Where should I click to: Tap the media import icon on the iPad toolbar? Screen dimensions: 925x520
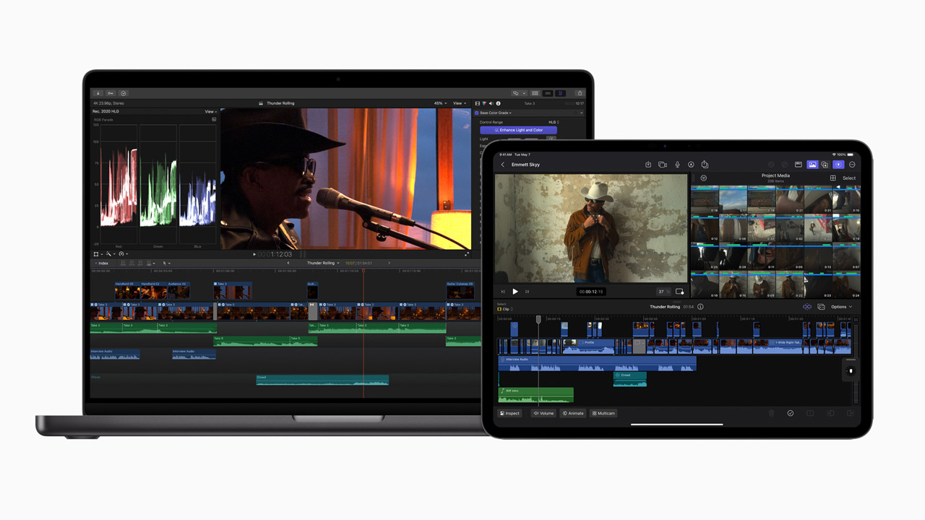pyautogui.click(x=648, y=164)
